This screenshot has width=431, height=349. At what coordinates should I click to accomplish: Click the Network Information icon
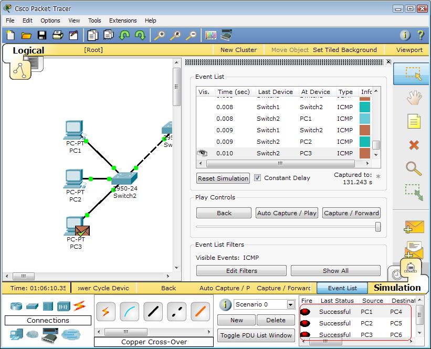pos(405,35)
